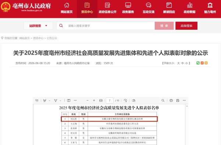Screen dimensions: 221x145
Task: Expand the highlight tool options arrow
Action: tap(49, 101)
